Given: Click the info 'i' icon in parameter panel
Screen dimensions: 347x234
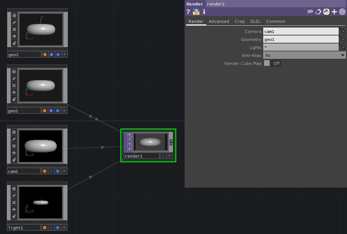Looking at the screenshot, I should click(204, 12).
